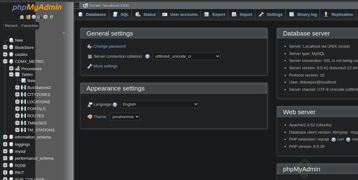Viewport: 358px width, 180px height.
Task: Click the LOCATIONS table icon
Action: (x=23, y=102)
